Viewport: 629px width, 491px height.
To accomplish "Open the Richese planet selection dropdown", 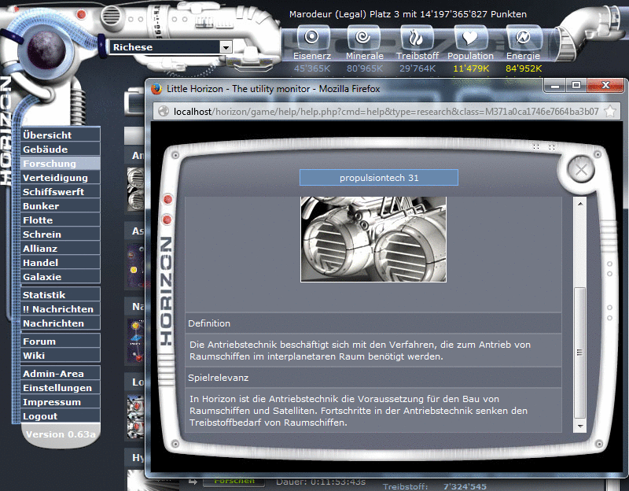I will click(224, 47).
